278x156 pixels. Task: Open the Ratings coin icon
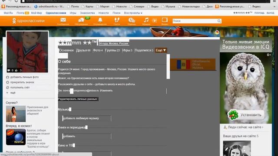coord(132,20)
